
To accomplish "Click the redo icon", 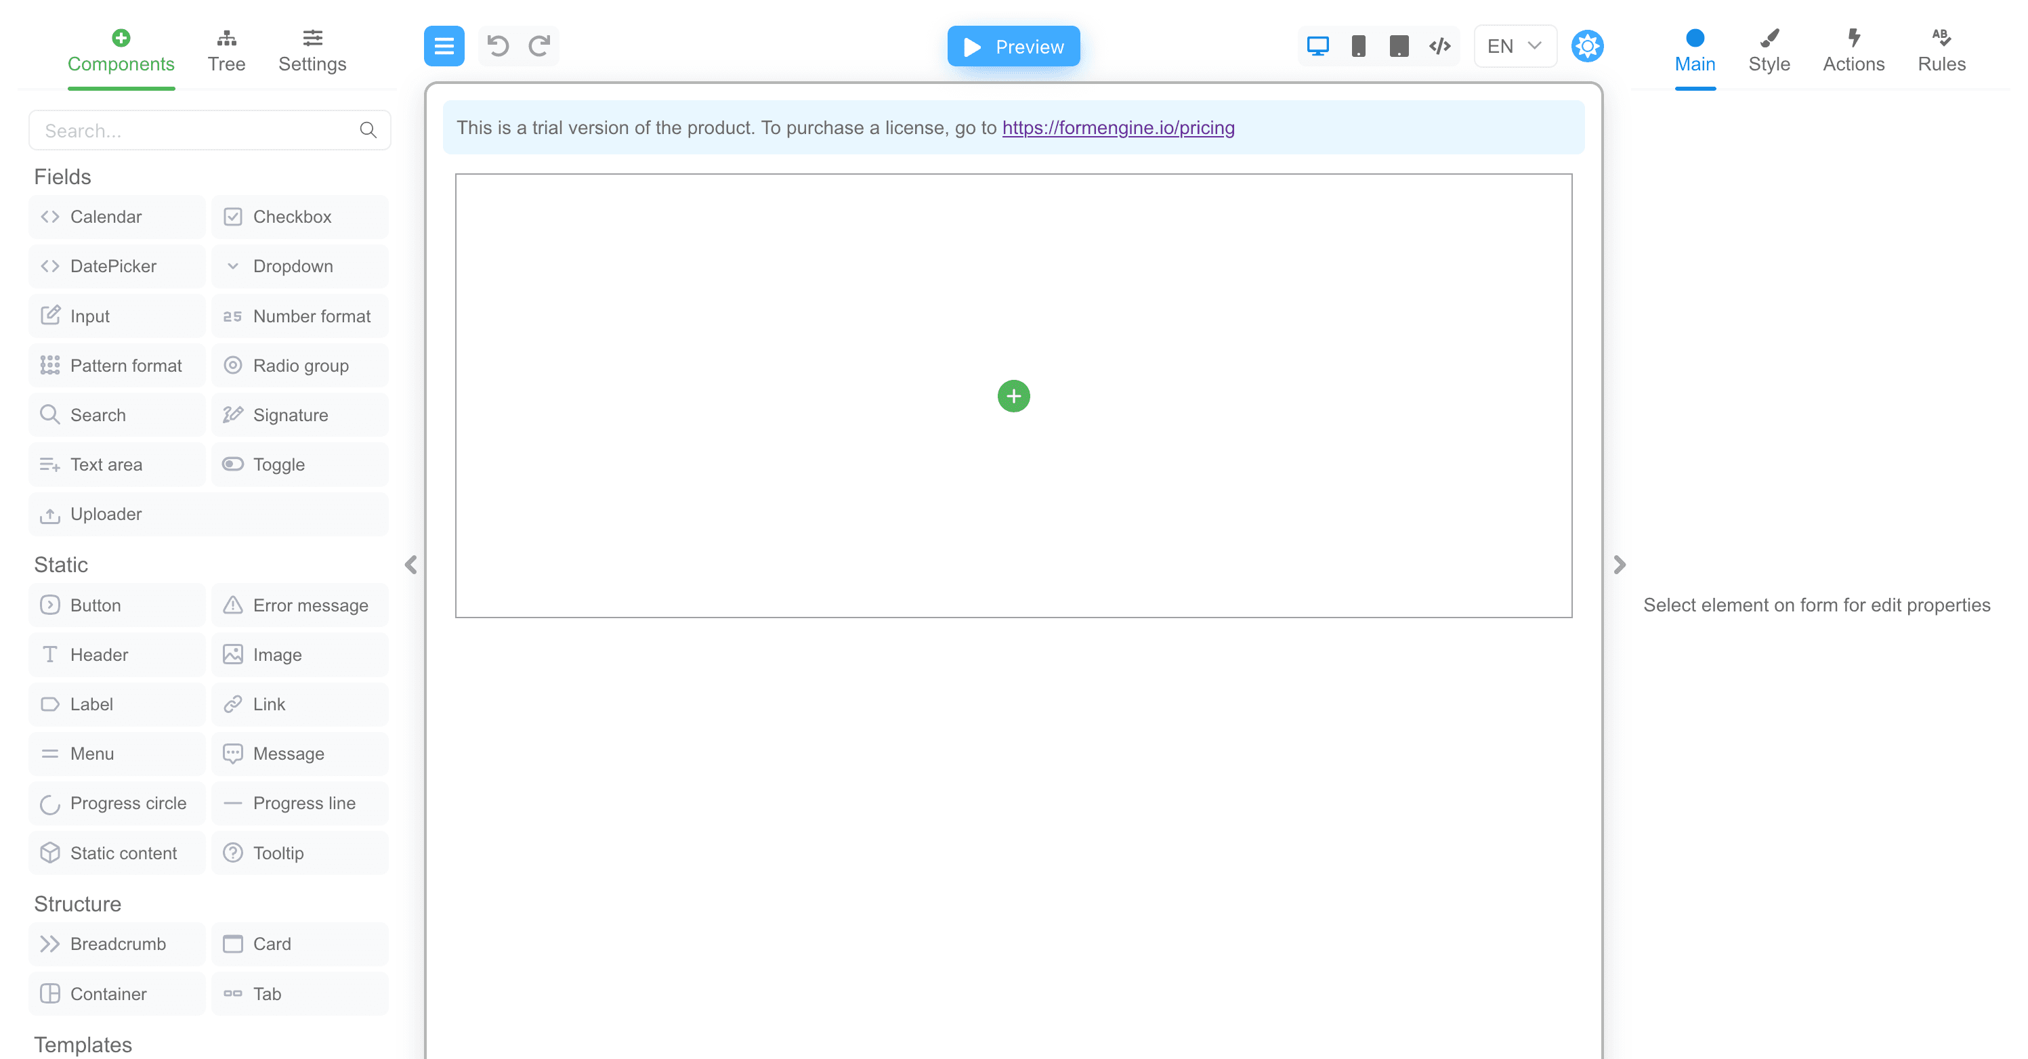I will click(x=538, y=45).
